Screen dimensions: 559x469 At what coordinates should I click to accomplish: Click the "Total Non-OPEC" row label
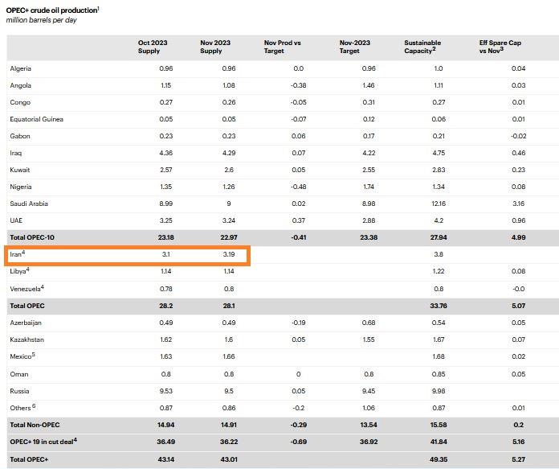click(35, 424)
